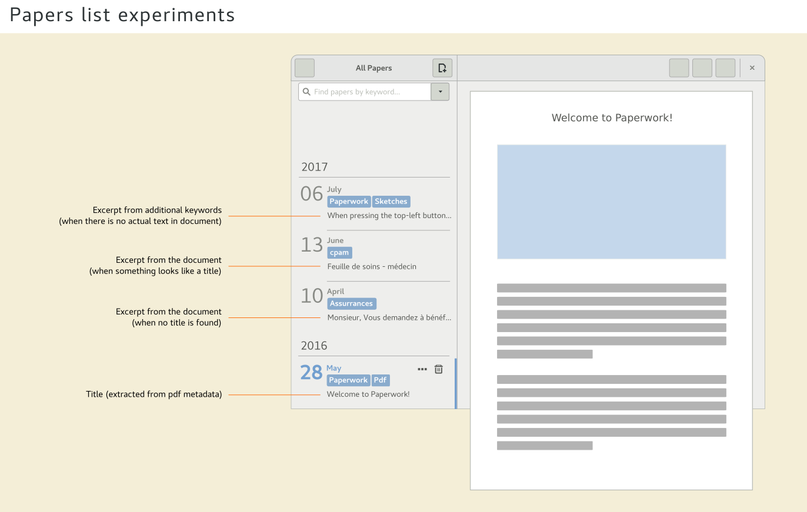Click the blank button left of All Papers
This screenshot has height=512, width=807.
point(305,68)
